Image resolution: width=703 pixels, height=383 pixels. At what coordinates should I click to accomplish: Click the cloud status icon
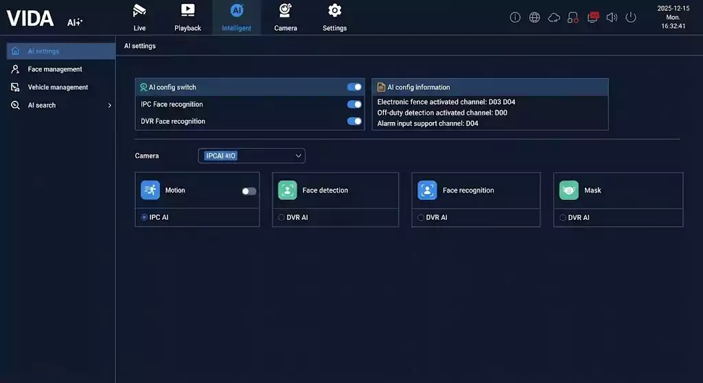(554, 17)
